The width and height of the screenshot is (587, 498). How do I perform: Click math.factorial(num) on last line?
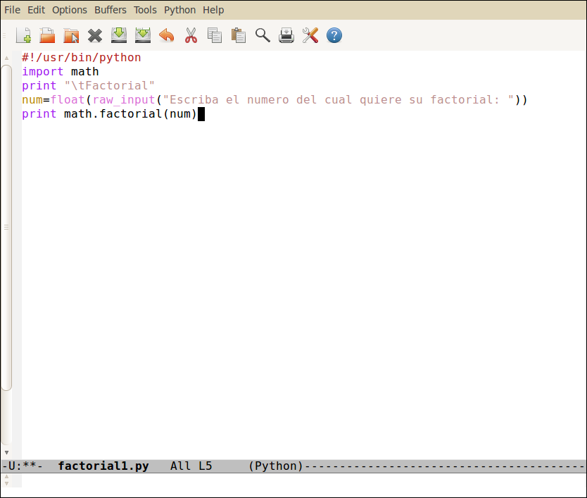[x=130, y=113]
